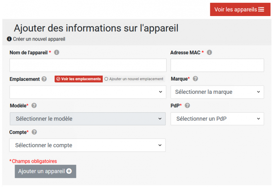This screenshot has height=187, width=273.
Task: Click the help icon beside Modèle
Action: [34, 105]
